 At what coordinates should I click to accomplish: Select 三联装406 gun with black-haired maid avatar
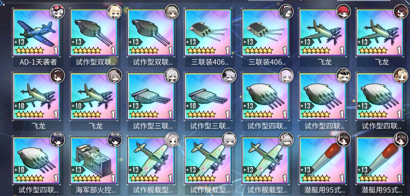click(265, 32)
